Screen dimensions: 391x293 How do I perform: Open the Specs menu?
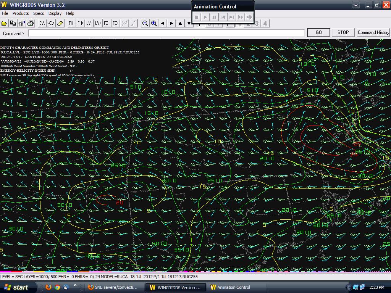pyautogui.click(x=39, y=13)
